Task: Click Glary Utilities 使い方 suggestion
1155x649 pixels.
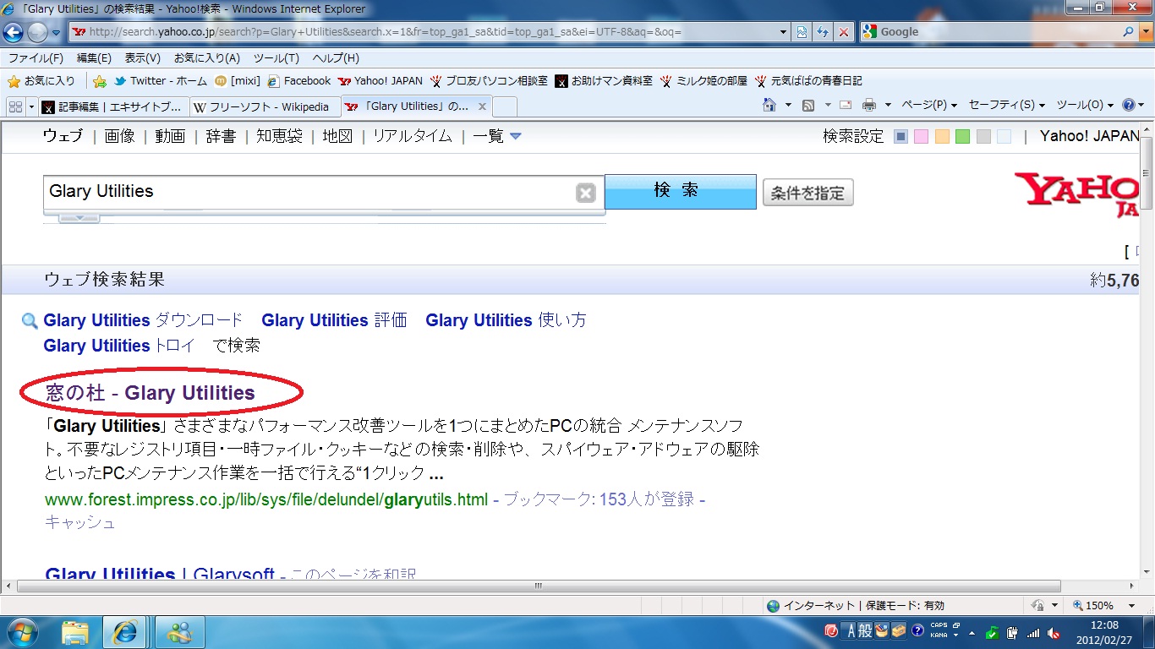Action: click(x=506, y=320)
